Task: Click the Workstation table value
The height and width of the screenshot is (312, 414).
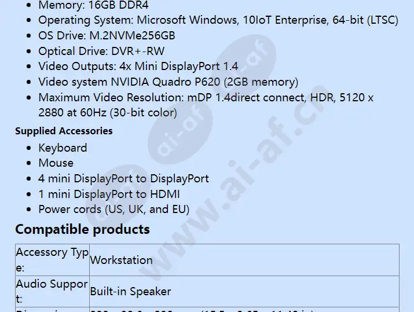Action: coord(121,260)
